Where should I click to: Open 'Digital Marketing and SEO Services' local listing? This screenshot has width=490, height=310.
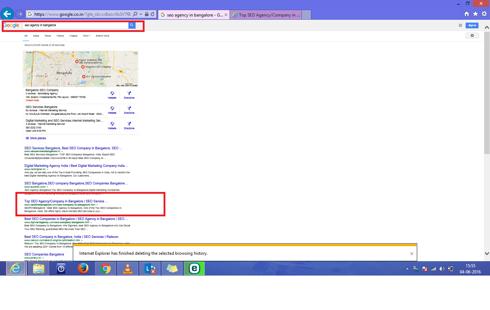pos(64,121)
